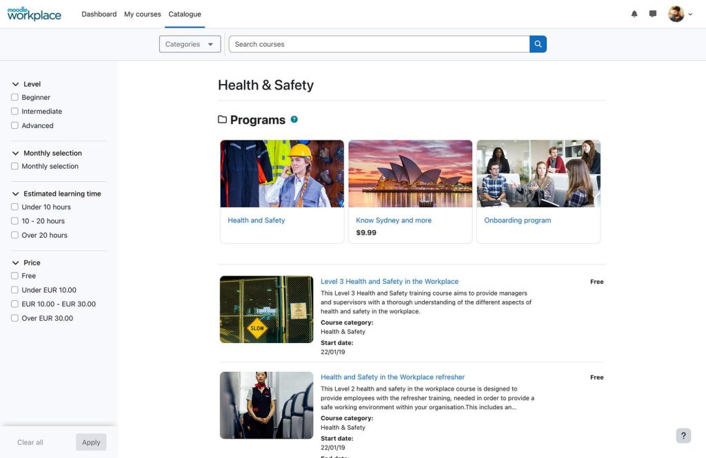Go to the Dashboard tab
The image size is (706, 458).
[99, 14]
